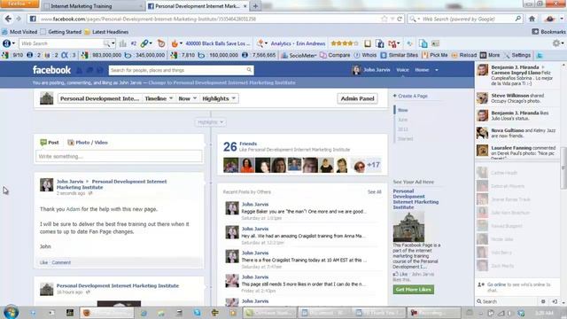The width and height of the screenshot is (567, 319).
Task: Open the SocioMeter dropdown
Action: [x=299, y=55]
